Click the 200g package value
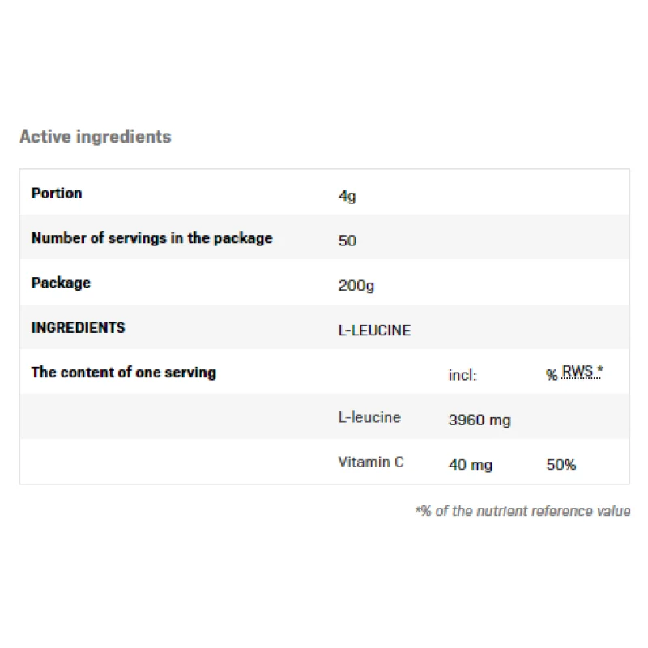The image size is (648, 648). point(356,285)
